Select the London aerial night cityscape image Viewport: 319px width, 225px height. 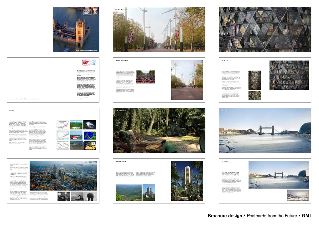(x=63, y=176)
